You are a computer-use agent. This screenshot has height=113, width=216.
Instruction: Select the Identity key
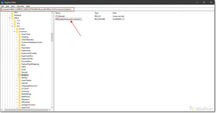(x=24, y=78)
